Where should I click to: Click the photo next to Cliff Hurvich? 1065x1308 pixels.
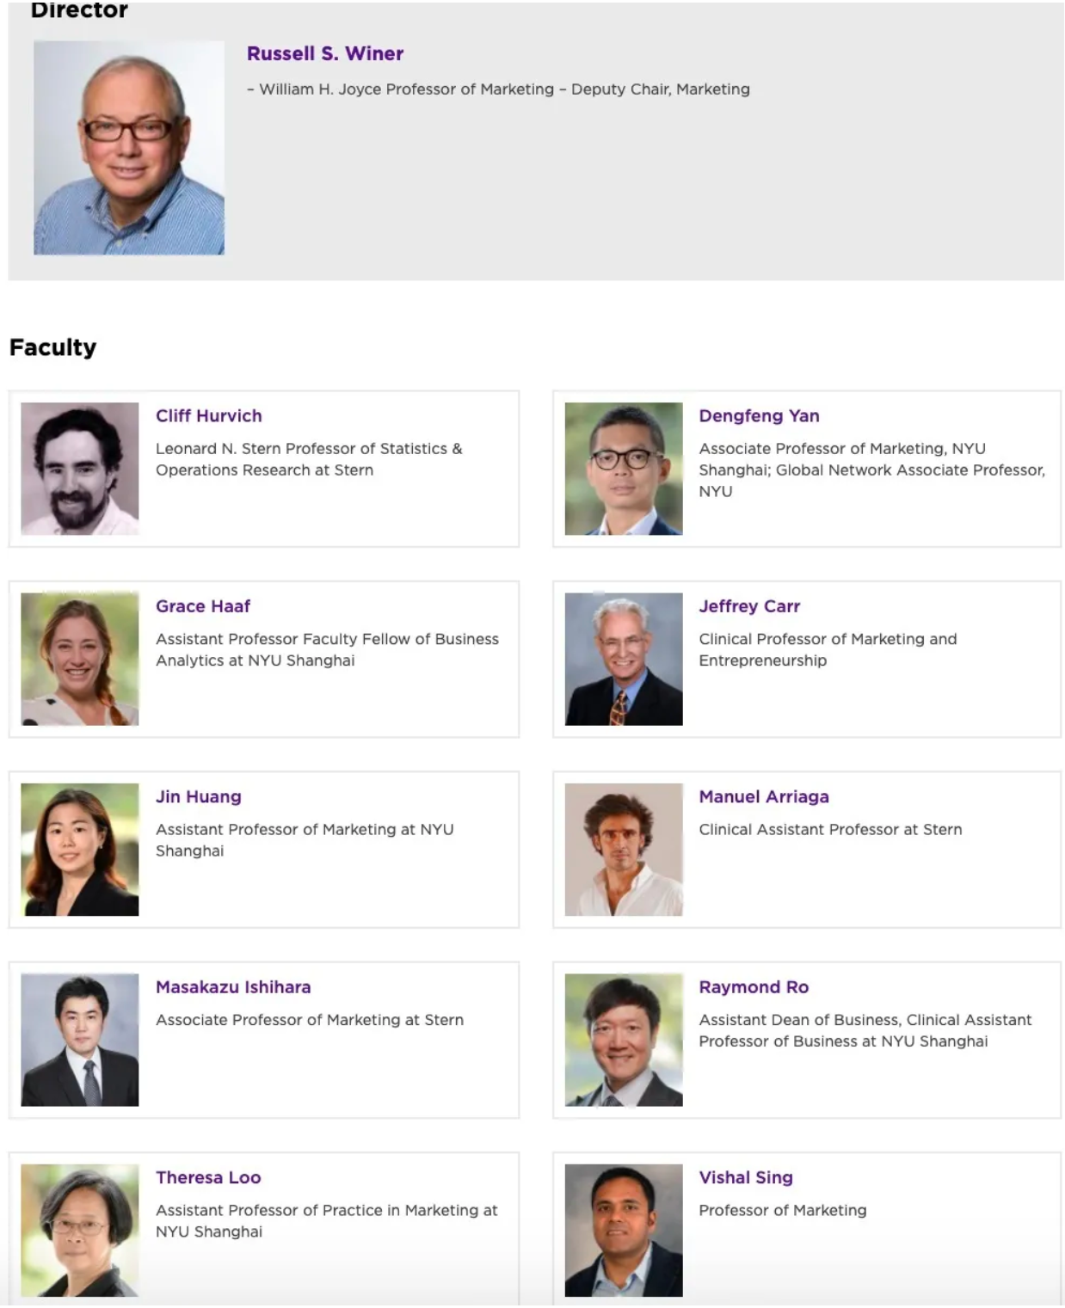80,469
